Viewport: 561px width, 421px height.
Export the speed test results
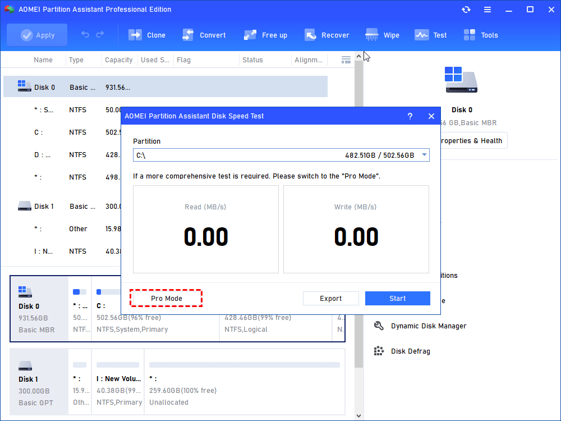click(x=330, y=299)
